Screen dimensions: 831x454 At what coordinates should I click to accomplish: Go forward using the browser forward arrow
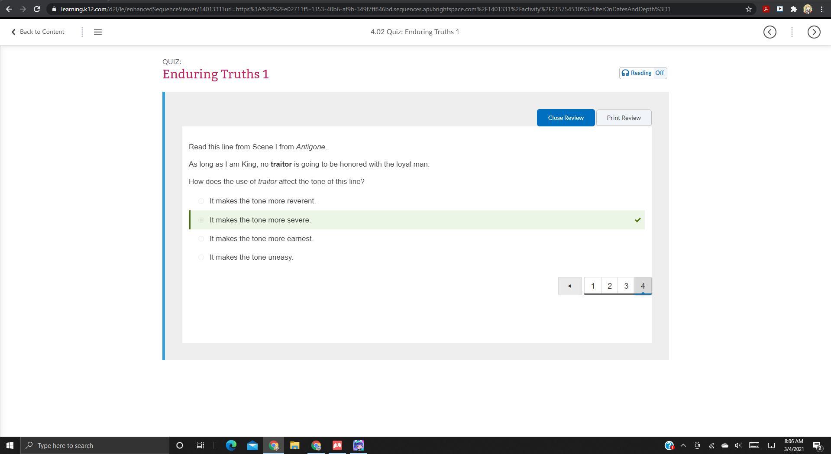click(23, 9)
